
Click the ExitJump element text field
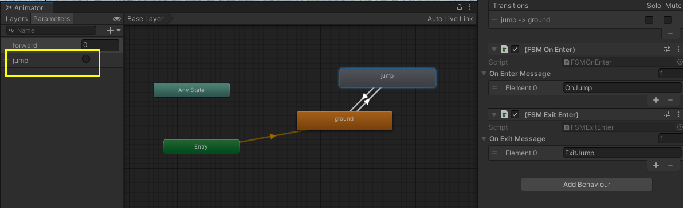point(622,153)
